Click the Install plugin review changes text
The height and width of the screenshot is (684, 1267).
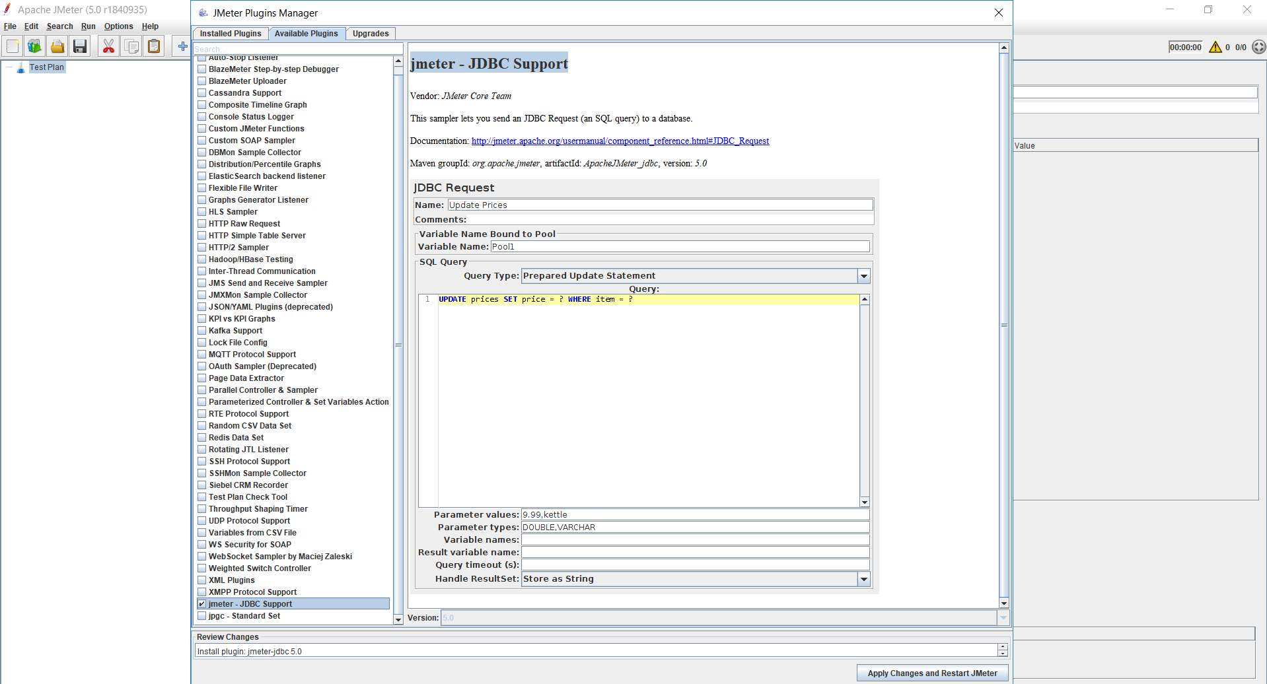point(250,652)
